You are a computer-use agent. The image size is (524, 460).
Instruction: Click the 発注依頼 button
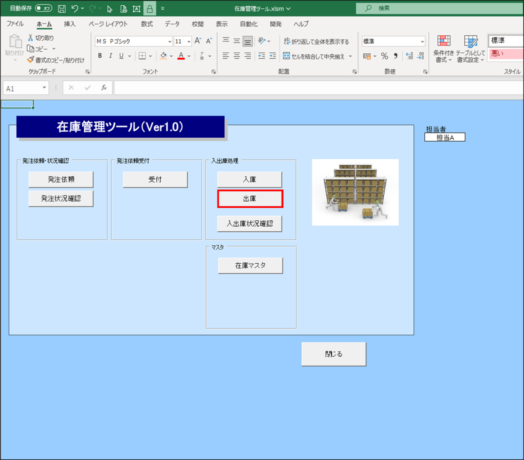point(61,179)
